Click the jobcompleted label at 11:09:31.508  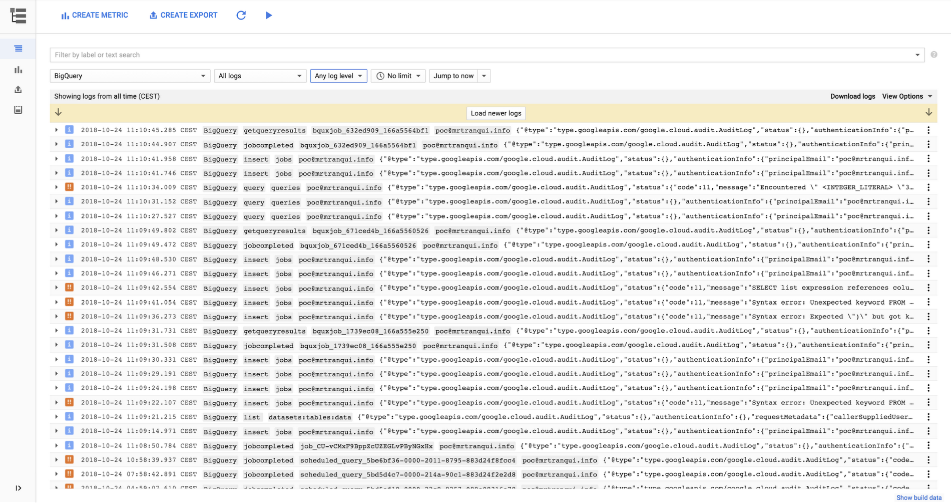pos(268,346)
